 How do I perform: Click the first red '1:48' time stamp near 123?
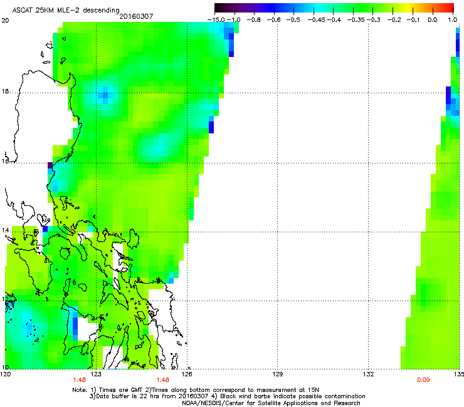79,380
